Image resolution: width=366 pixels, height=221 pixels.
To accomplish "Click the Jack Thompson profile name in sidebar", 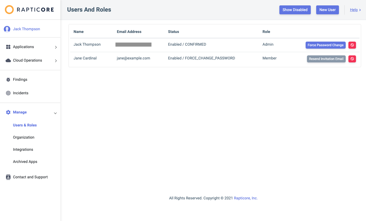I will [x=27, y=29].
